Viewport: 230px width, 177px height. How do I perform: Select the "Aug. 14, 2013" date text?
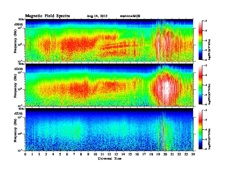pyautogui.click(x=97, y=16)
